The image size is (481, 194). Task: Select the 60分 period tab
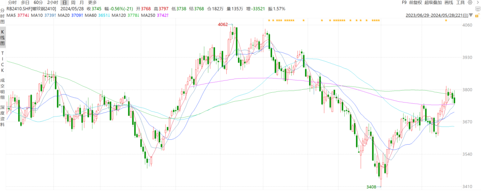click(38, 3)
